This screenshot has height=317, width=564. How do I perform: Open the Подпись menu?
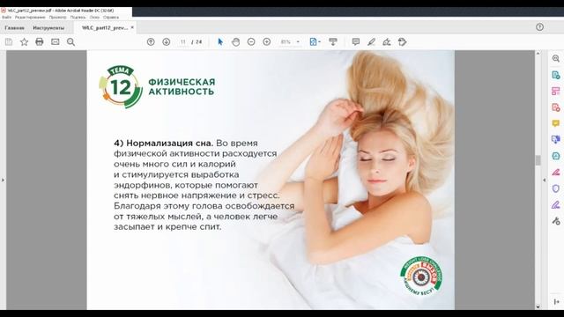[x=78, y=18]
